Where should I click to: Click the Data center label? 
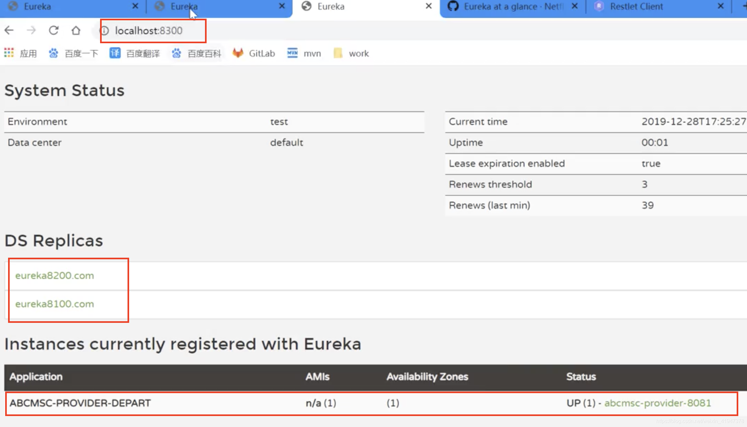pos(35,143)
